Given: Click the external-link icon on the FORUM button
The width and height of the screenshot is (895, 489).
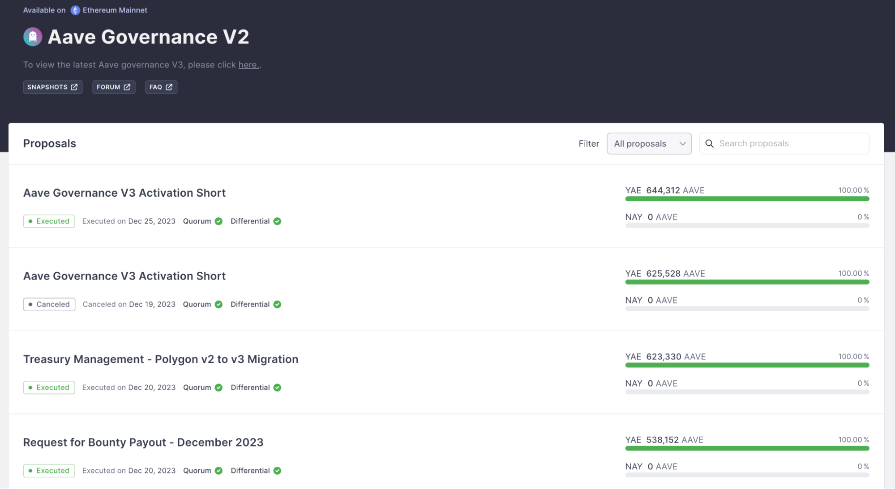Looking at the screenshot, I should [127, 87].
